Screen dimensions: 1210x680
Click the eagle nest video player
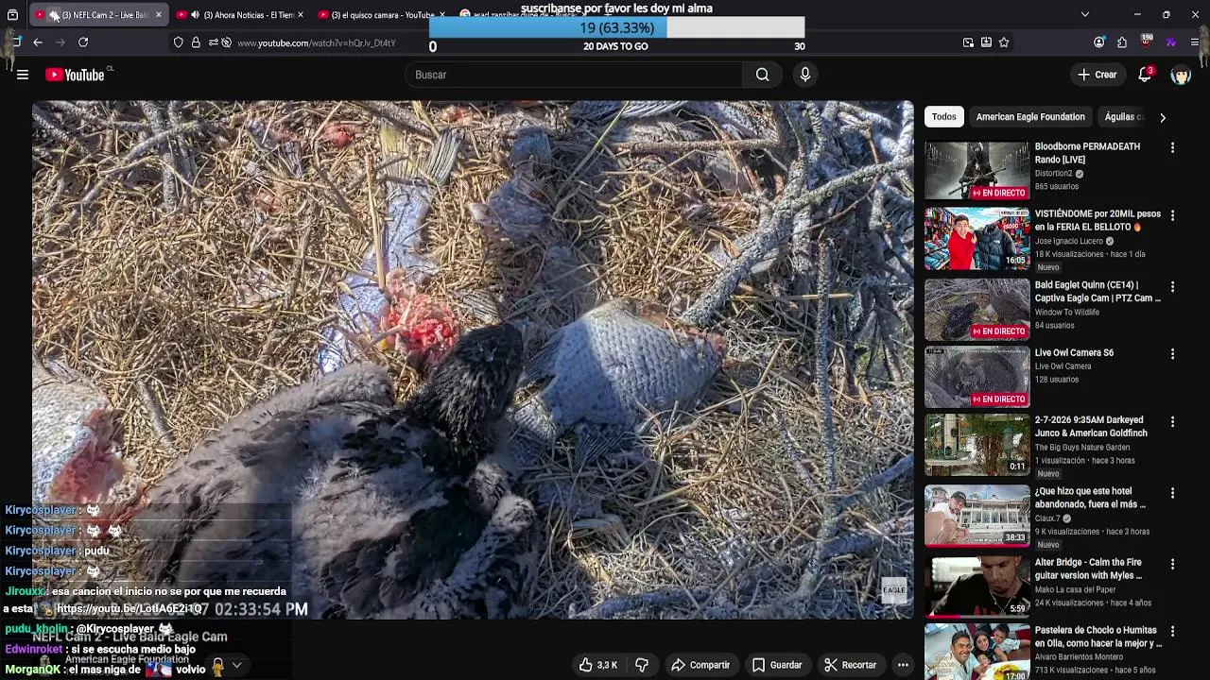point(473,360)
